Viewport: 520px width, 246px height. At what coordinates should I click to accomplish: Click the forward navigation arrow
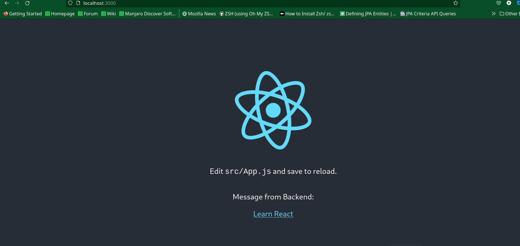(17, 3)
